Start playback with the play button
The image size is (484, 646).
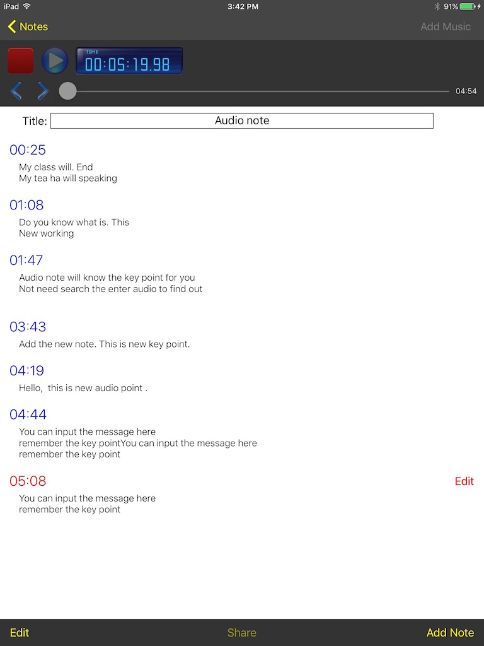55,61
